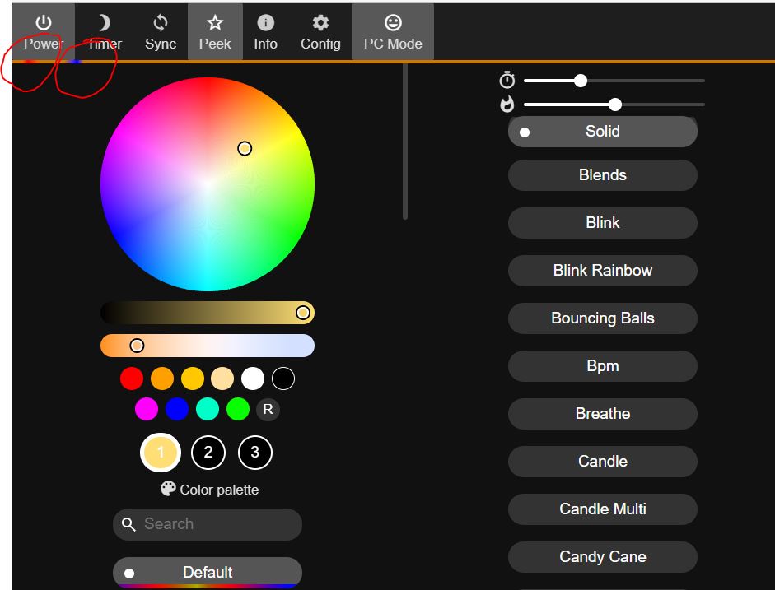Select the Blends effect
The width and height of the screenshot is (775, 590).
[x=603, y=174]
